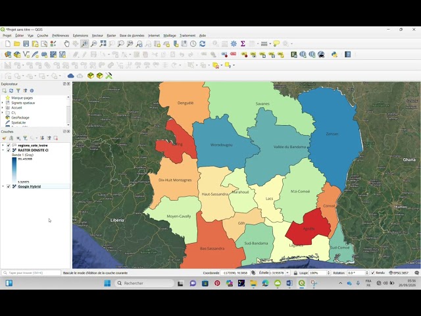Filter legend in Couches panel toolbar
This screenshot has height=316, width=421.
pos(25,138)
